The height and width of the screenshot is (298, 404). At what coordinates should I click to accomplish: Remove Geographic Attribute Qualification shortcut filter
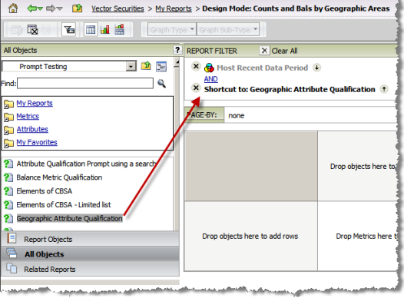[x=196, y=88]
